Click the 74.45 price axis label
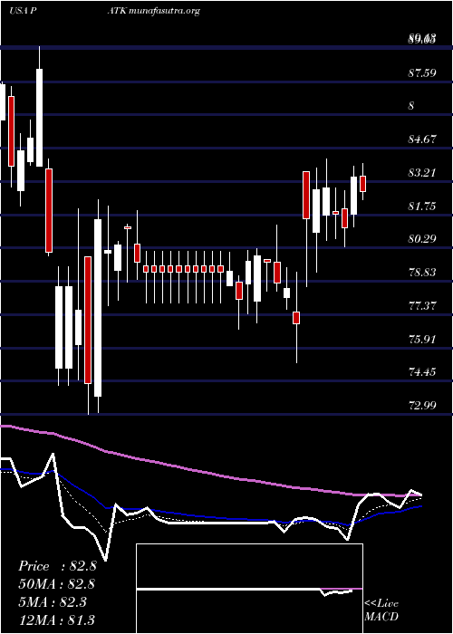Viewport: 453px width, 634px height. (422, 371)
